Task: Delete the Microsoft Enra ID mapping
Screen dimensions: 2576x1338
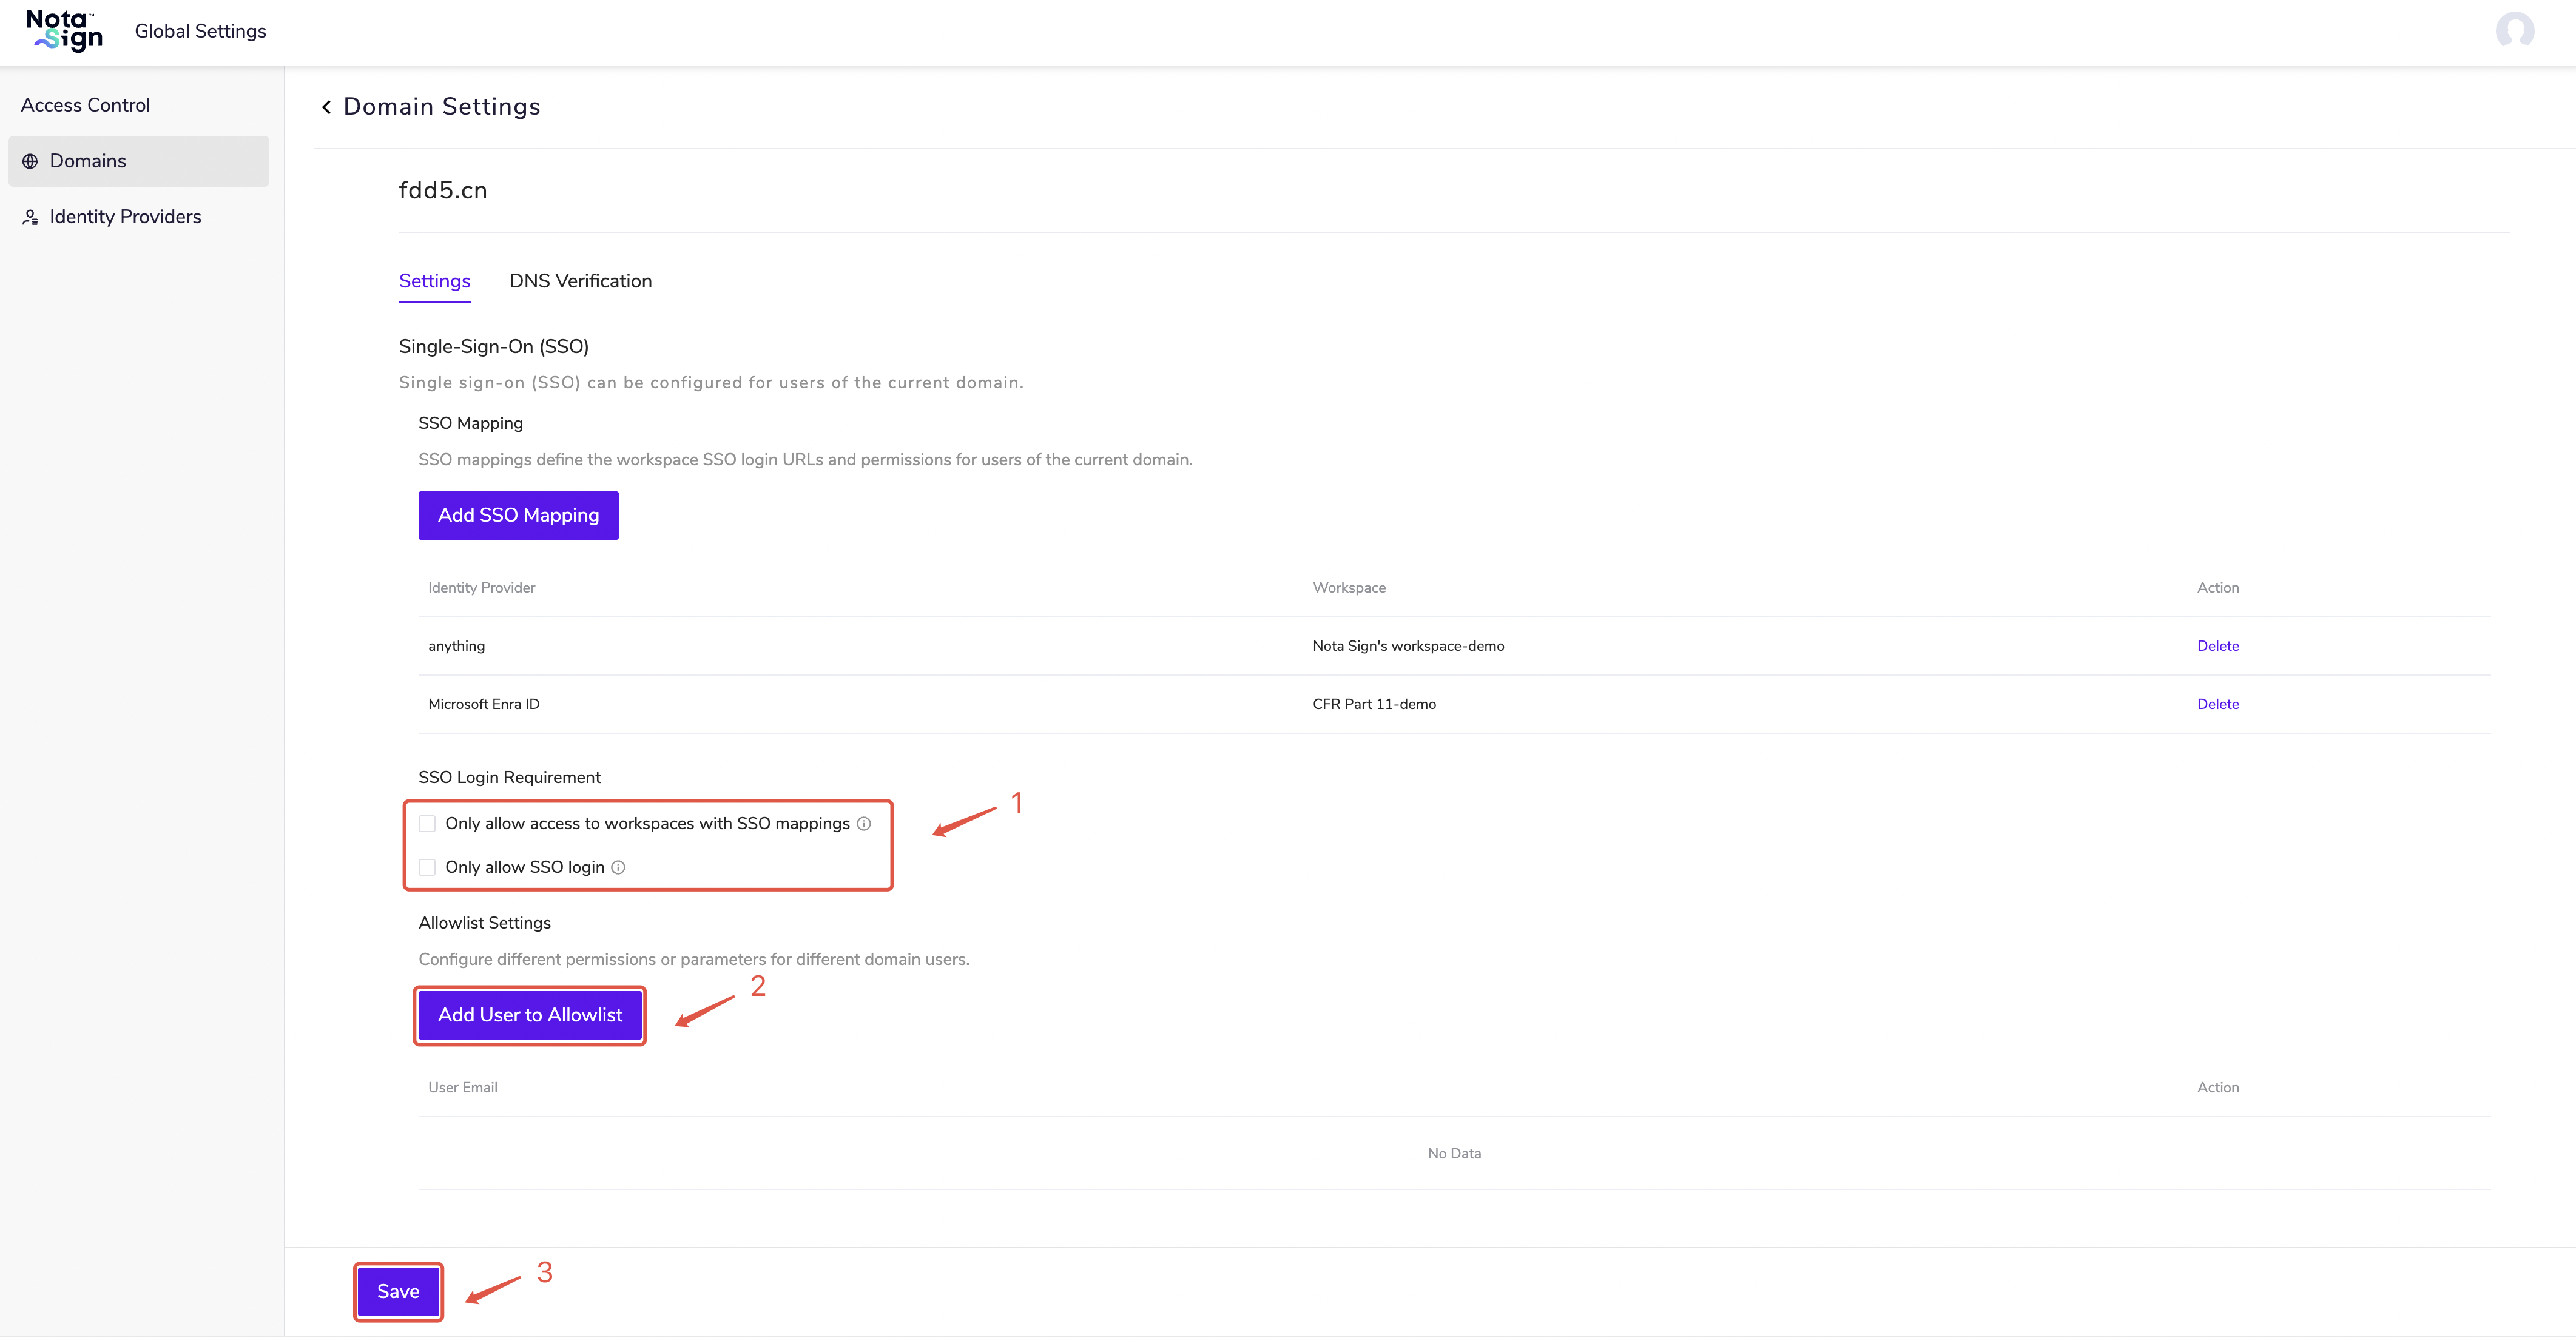Action: 2217,704
